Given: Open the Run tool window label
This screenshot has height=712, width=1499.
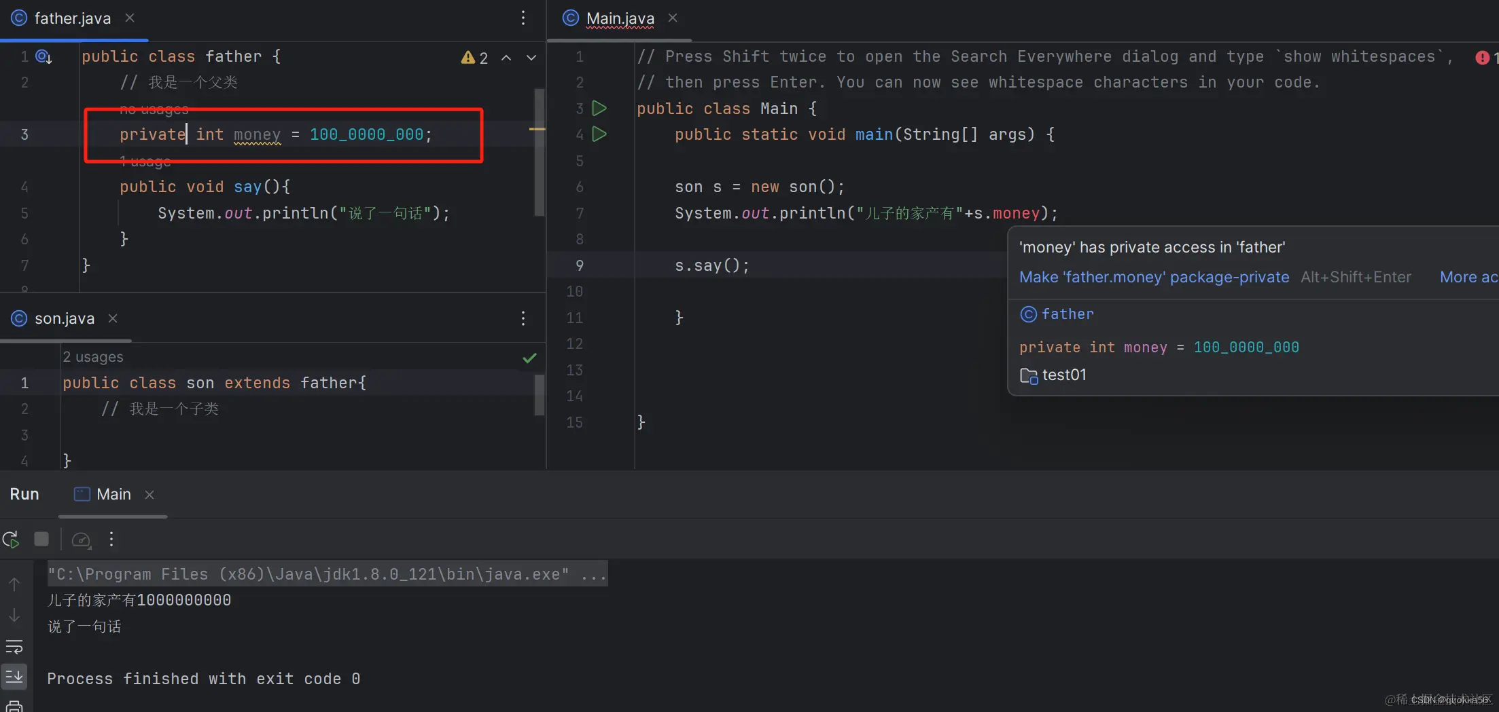Looking at the screenshot, I should (x=24, y=494).
